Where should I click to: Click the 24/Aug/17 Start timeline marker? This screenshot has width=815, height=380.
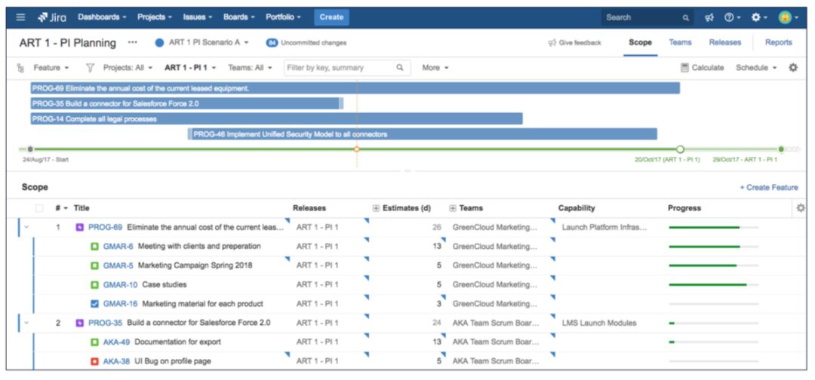30,149
